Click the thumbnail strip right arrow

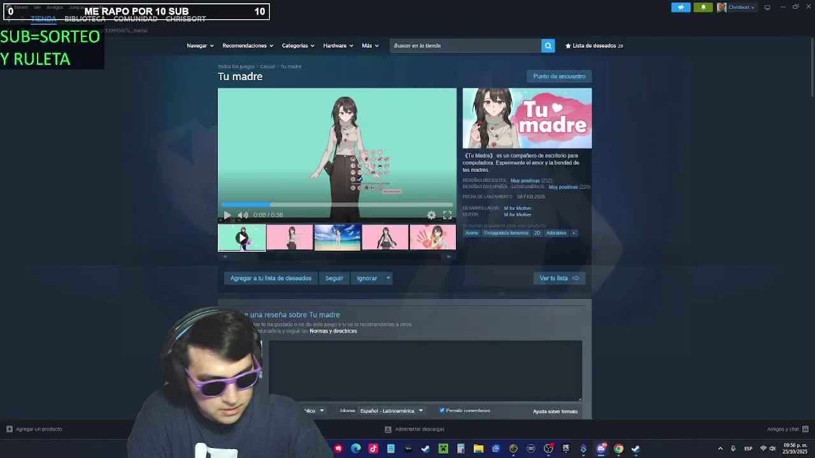click(449, 256)
